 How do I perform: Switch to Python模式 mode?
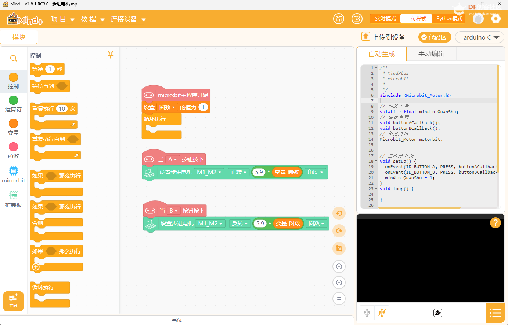[x=449, y=19]
